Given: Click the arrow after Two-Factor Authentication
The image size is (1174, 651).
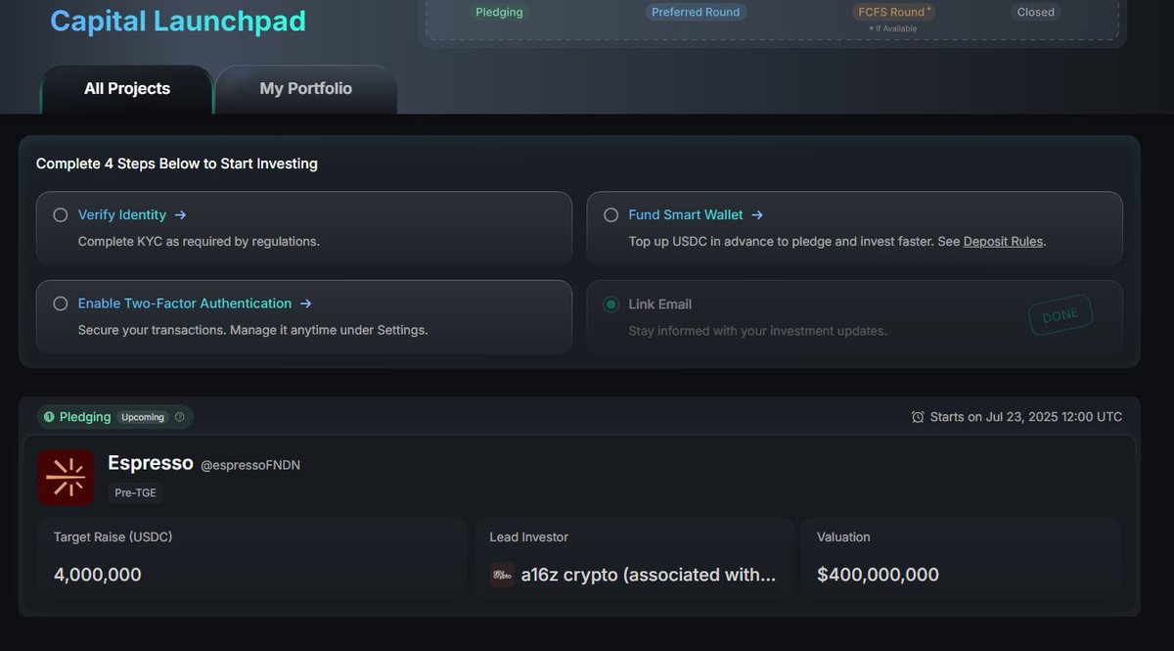Looking at the screenshot, I should click(x=305, y=303).
